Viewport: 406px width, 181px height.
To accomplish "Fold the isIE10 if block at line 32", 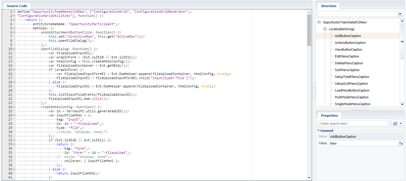I will [14, 140].
